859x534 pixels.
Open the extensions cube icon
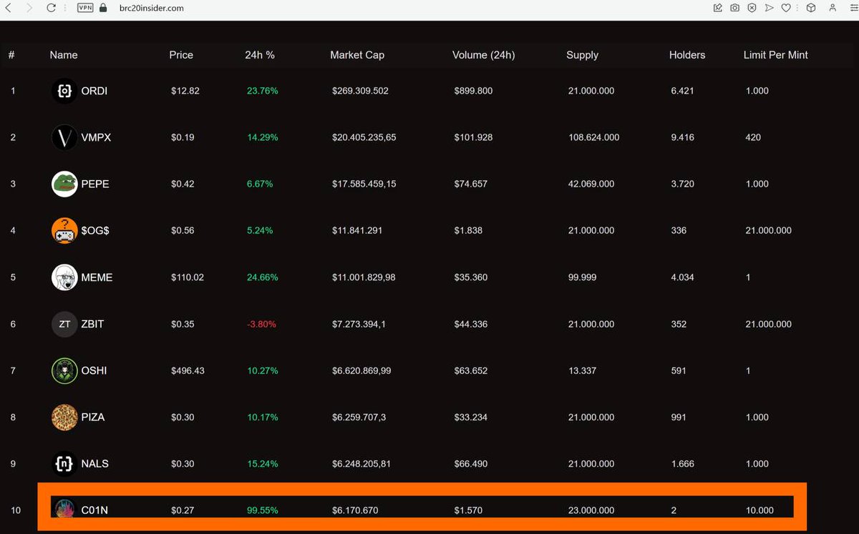(811, 8)
